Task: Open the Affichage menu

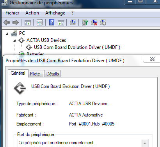Action: point(55,13)
